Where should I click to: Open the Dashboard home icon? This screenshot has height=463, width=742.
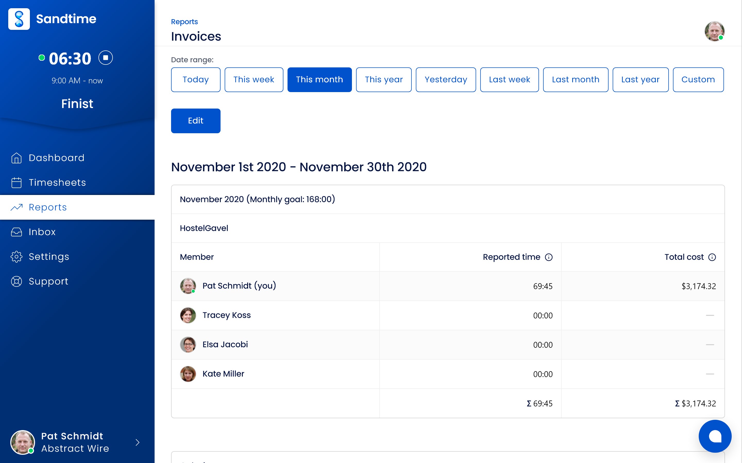(16, 158)
